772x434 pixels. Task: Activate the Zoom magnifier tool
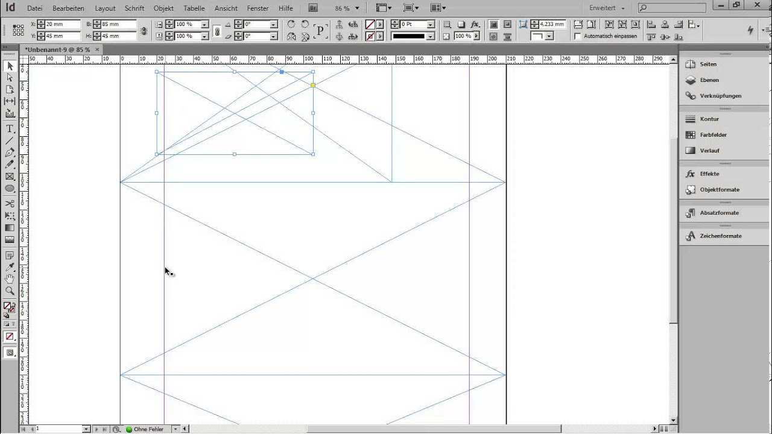click(10, 291)
